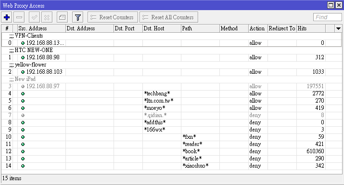Select the *ltn.com.tw* destination host entry
Image resolution: width=344 pixels, height=185 pixels.
pyautogui.click(x=159, y=101)
